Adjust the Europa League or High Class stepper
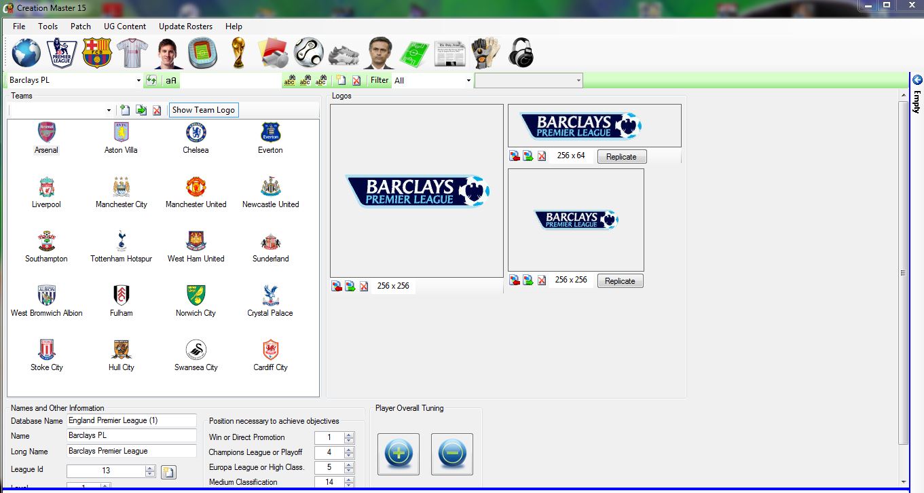This screenshot has height=493, width=924. 349,467
